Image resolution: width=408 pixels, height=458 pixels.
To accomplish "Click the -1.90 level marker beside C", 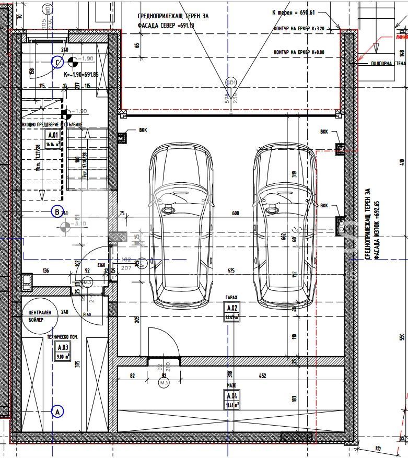I will [73, 62].
